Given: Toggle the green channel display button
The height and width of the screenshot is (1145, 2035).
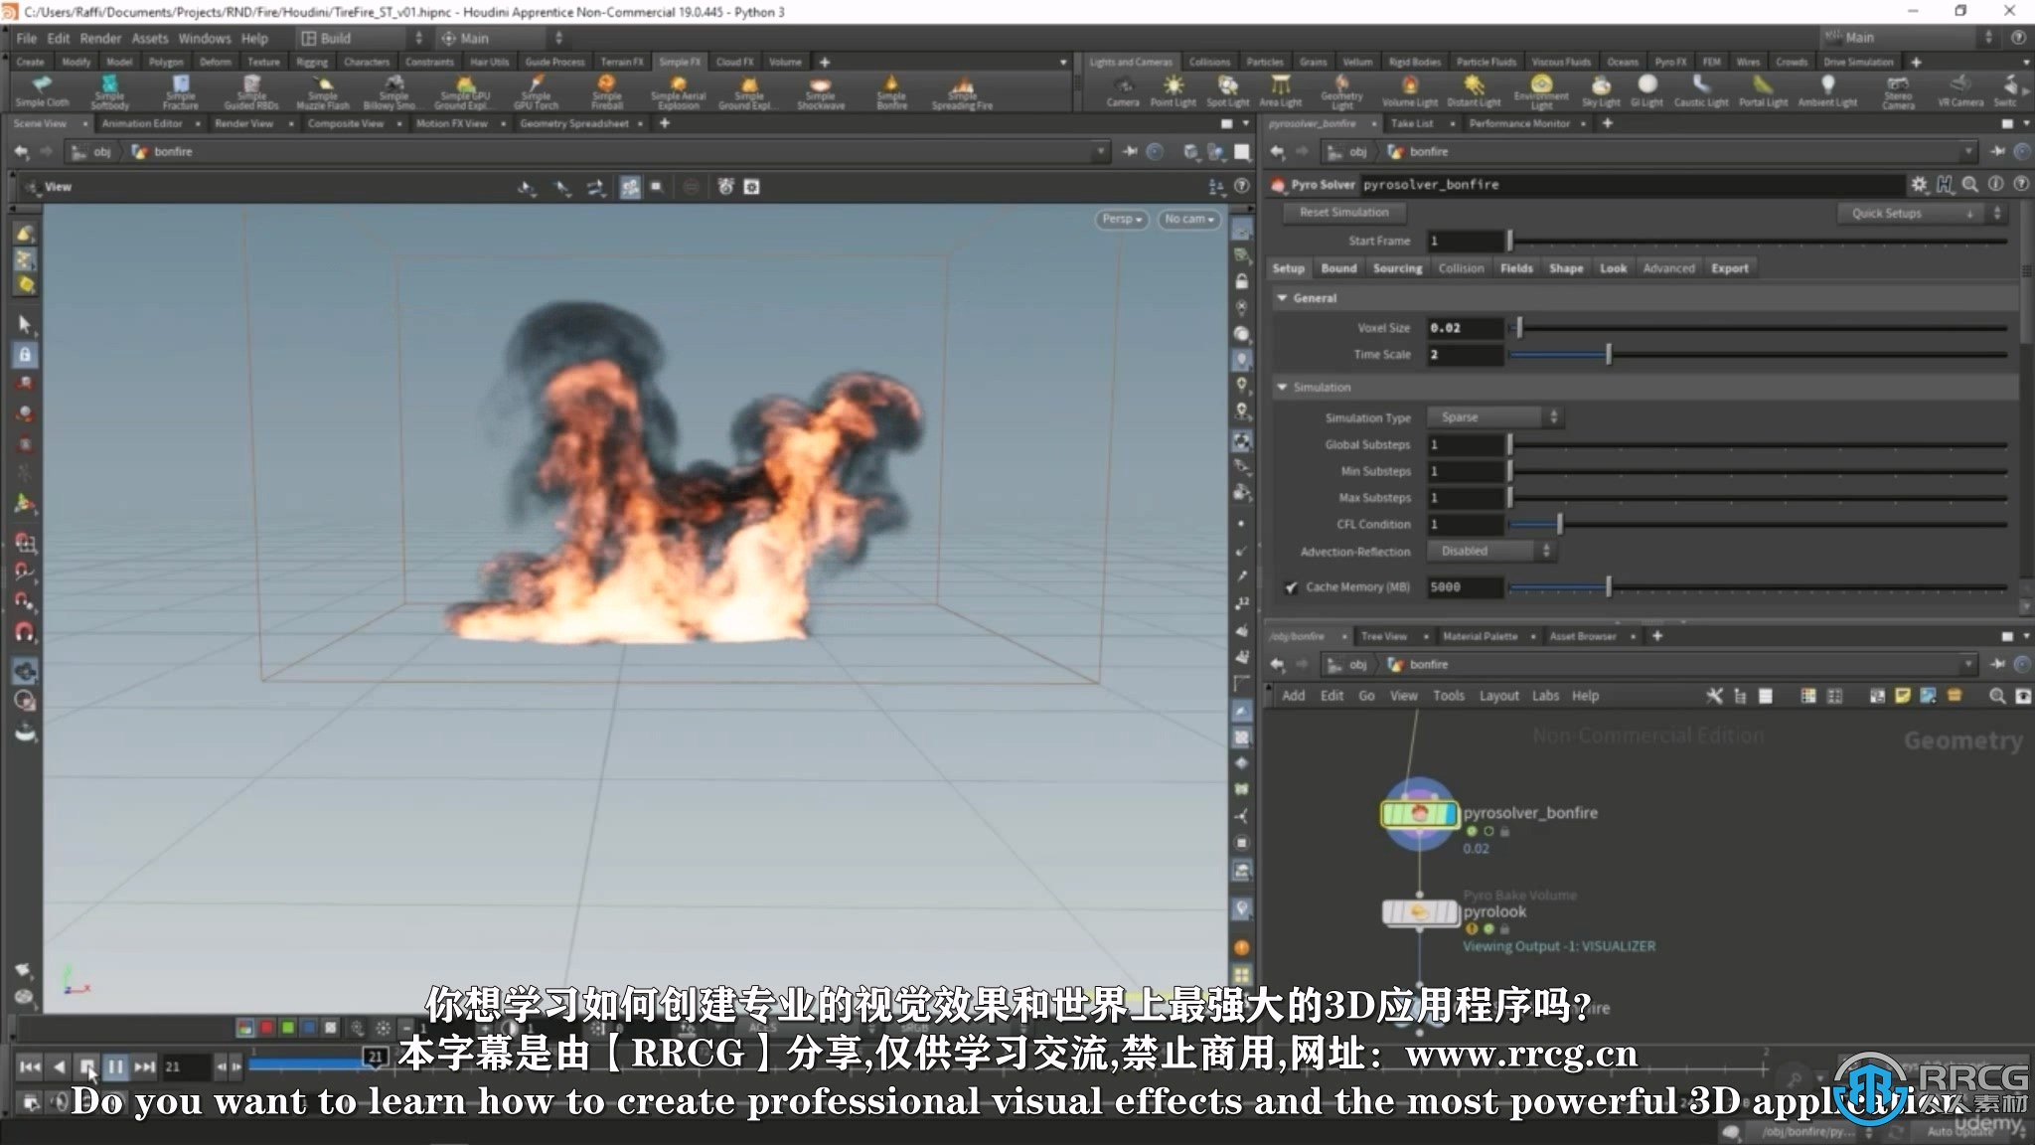Looking at the screenshot, I should (x=287, y=1028).
